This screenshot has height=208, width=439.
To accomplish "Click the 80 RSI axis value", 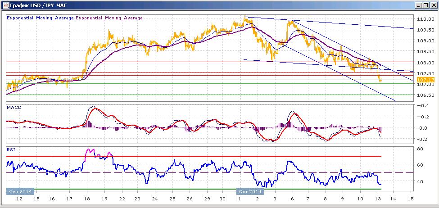I will [419, 149].
